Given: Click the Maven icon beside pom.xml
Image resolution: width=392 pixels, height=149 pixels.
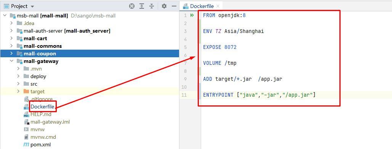Looking at the screenshot, I should tap(26, 144).
